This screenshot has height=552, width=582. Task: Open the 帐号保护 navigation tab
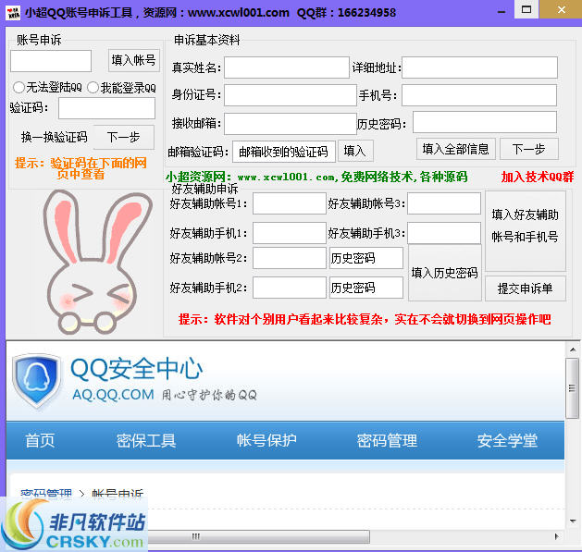pos(266,441)
